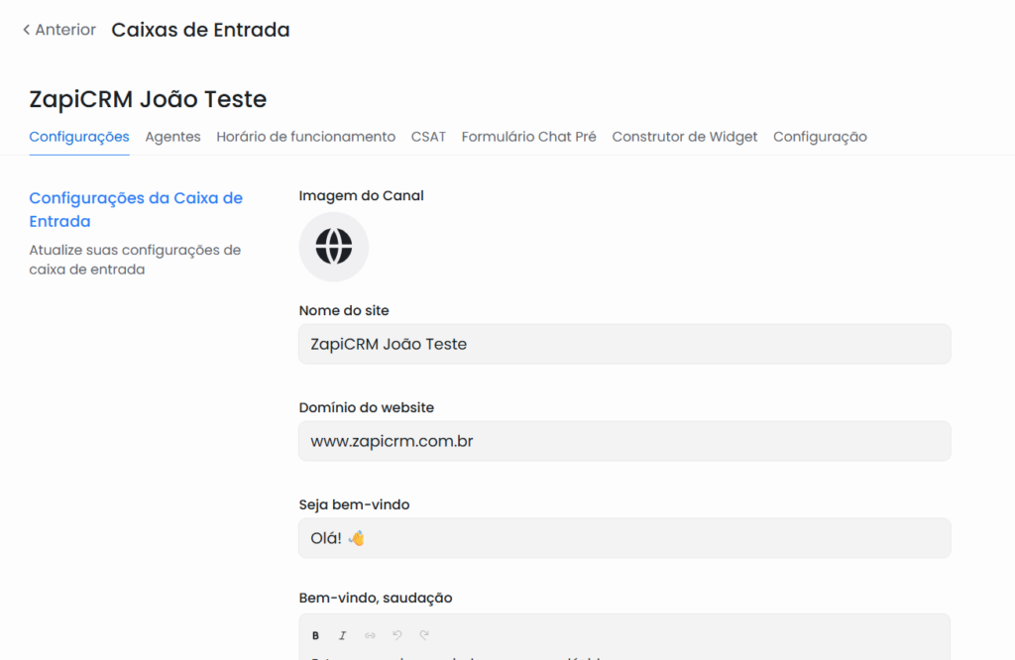
Task: Open the Configuração tab
Action: click(820, 137)
